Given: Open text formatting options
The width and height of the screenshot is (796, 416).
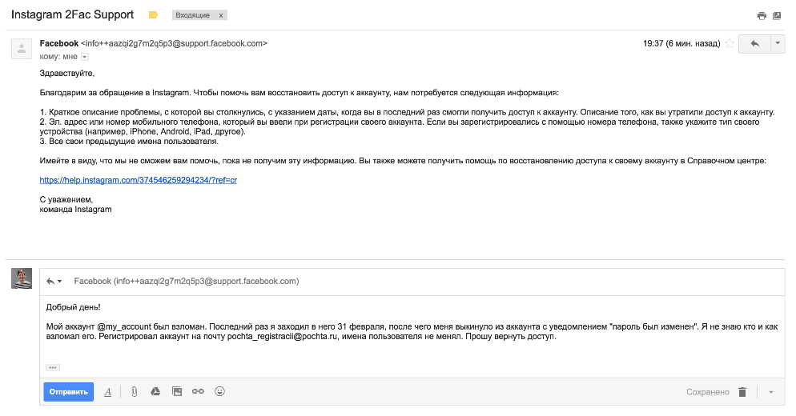Looking at the screenshot, I should 107,392.
